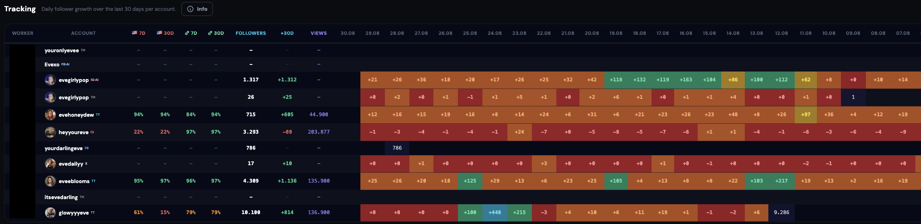Click the eveeblooms avatar image
The width and height of the screenshot is (921, 224).
pyautogui.click(x=50, y=181)
